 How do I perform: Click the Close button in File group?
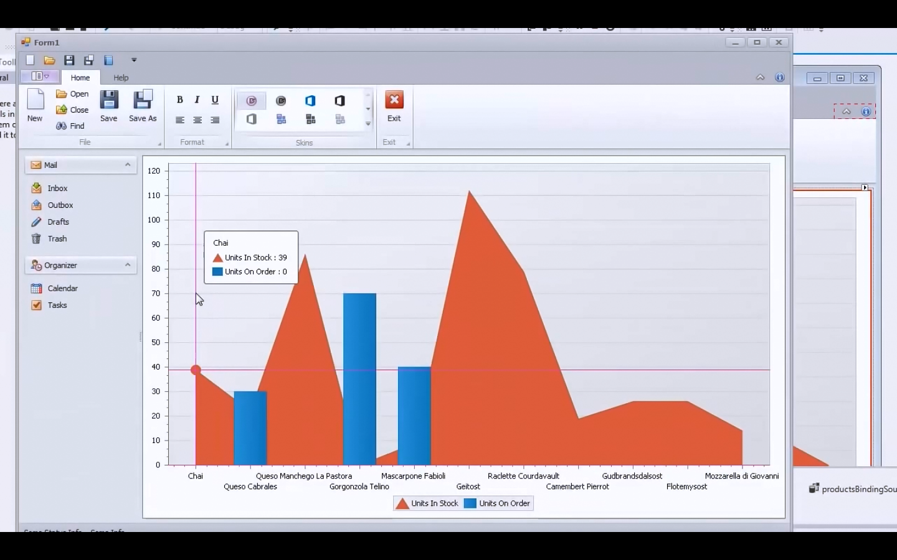pos(72,110)
